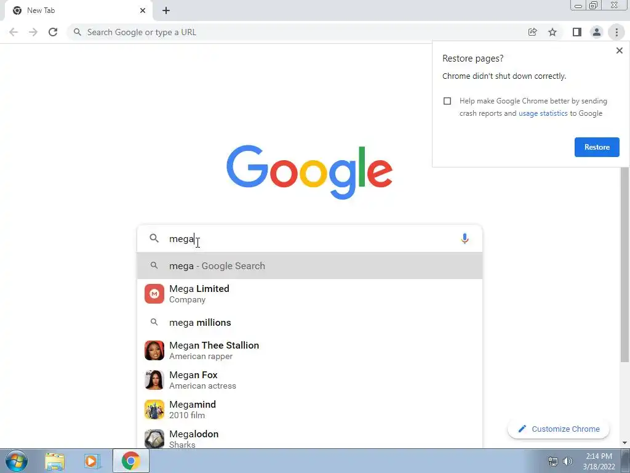Click the page vertical scrollbar

click(x=624, y=264)
